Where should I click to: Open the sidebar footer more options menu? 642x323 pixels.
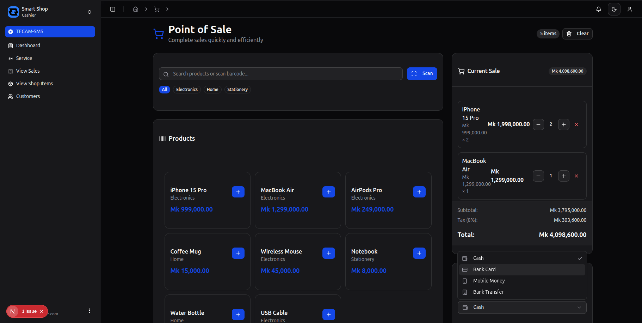coord(89,311)
